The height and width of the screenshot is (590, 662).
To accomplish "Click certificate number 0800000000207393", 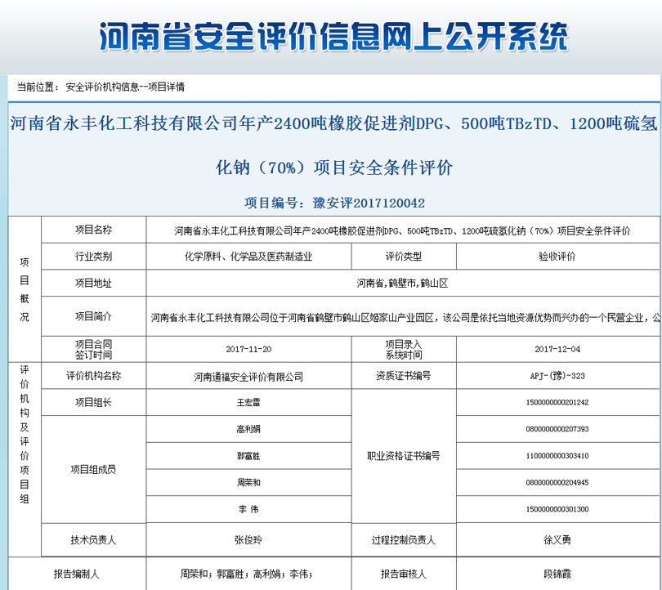I will coord(557,429).
